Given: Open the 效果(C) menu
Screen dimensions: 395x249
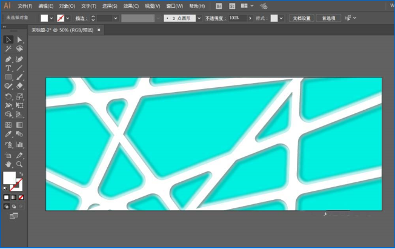Looking at the screenshot, I should (x=131, y=5).
